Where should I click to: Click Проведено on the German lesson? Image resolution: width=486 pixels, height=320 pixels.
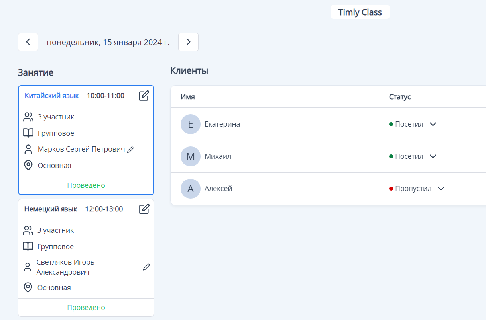pos(86,307)
